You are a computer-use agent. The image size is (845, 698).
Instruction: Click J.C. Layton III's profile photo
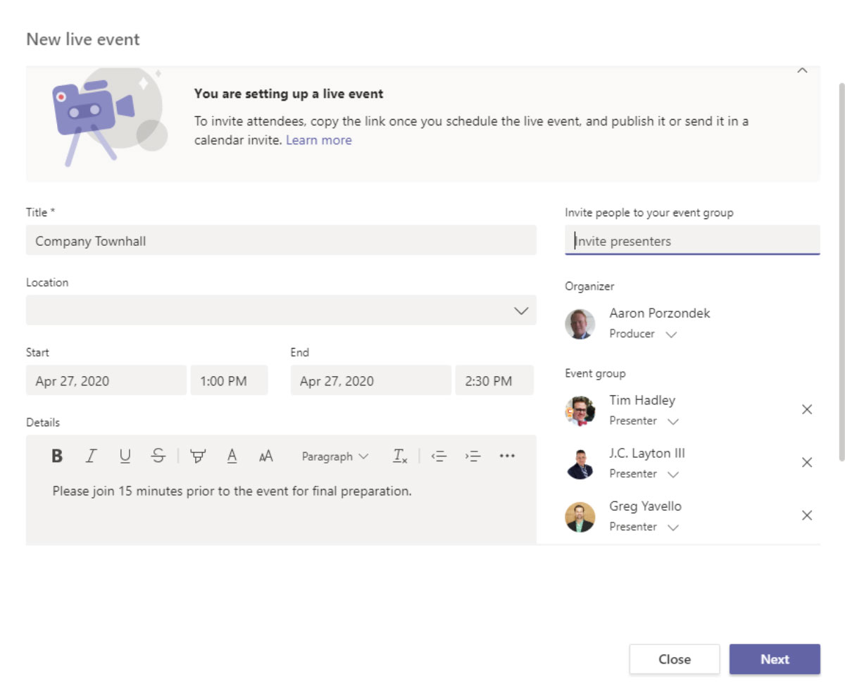[580, 463]
